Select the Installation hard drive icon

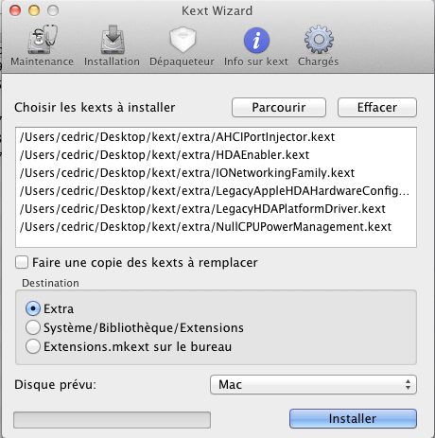click(113, 40)
